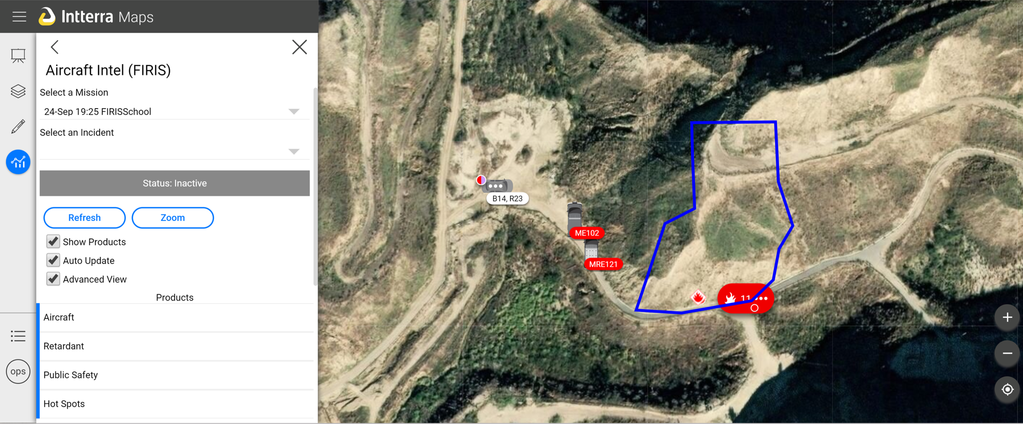1023x424 pixels.
Task: Open the Select an Incident dropdown
Action: 175,151
